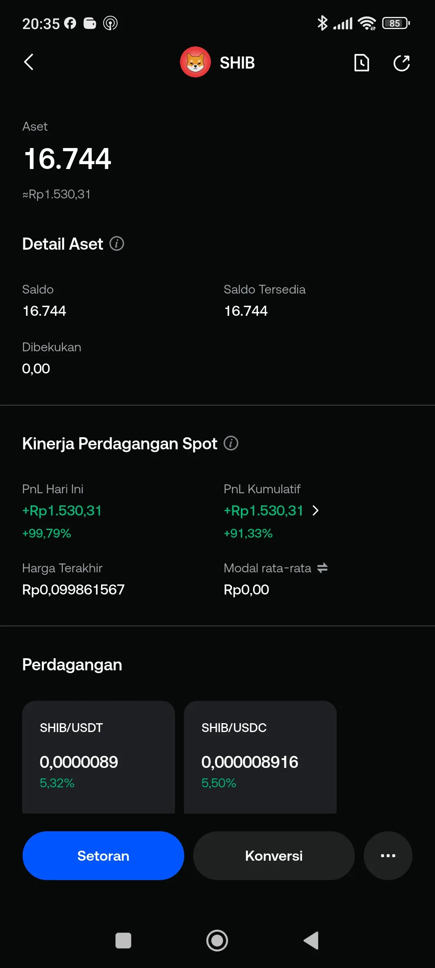Tap the battery indicator in status bar
The height and width of the screenshot is (968, 435).
point(396,23)
